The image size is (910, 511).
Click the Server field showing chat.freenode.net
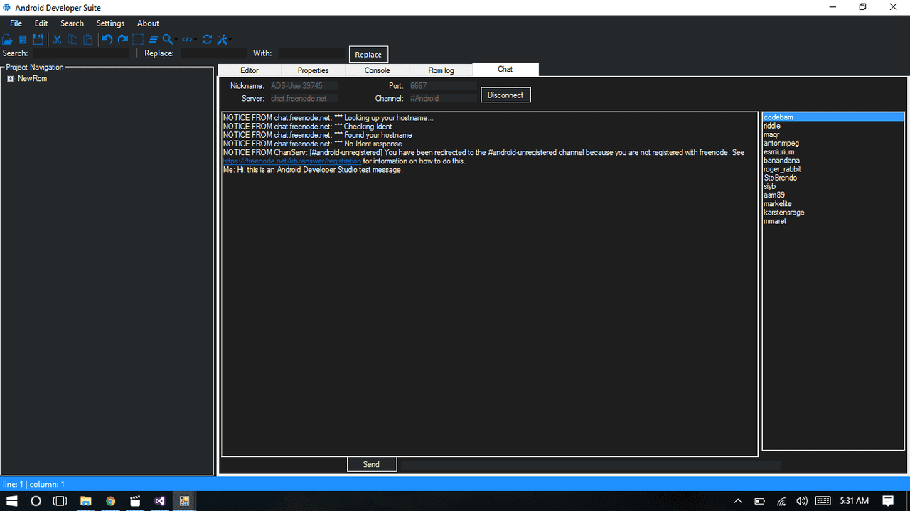(304, 99)
